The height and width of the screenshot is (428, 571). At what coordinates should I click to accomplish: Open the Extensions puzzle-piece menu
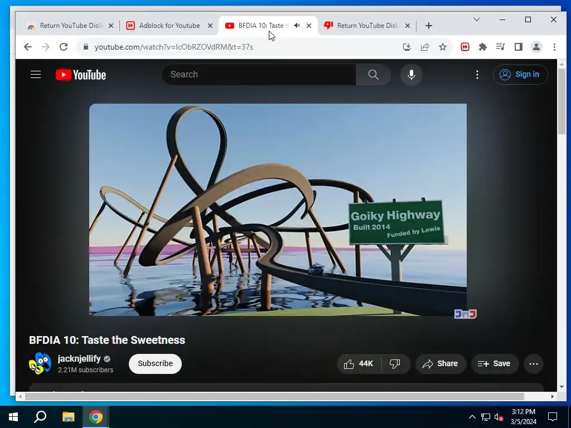[482, 47]
